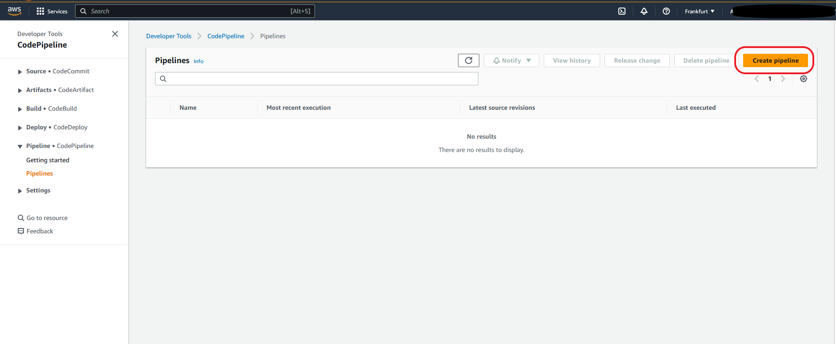
Task: Expand the Settings section
Action: [20, 191]
